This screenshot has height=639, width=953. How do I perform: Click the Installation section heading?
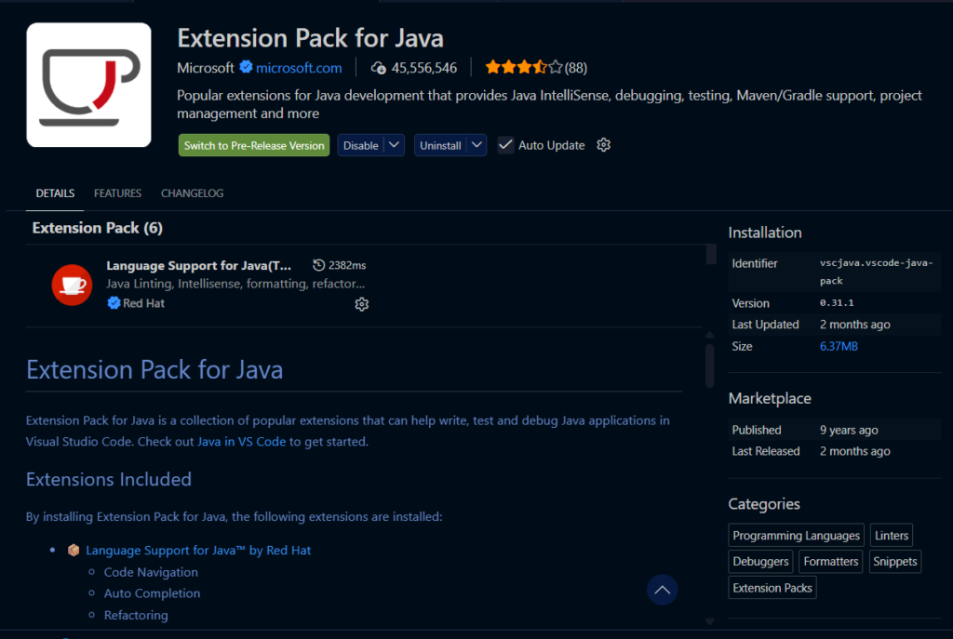point(765,233)
